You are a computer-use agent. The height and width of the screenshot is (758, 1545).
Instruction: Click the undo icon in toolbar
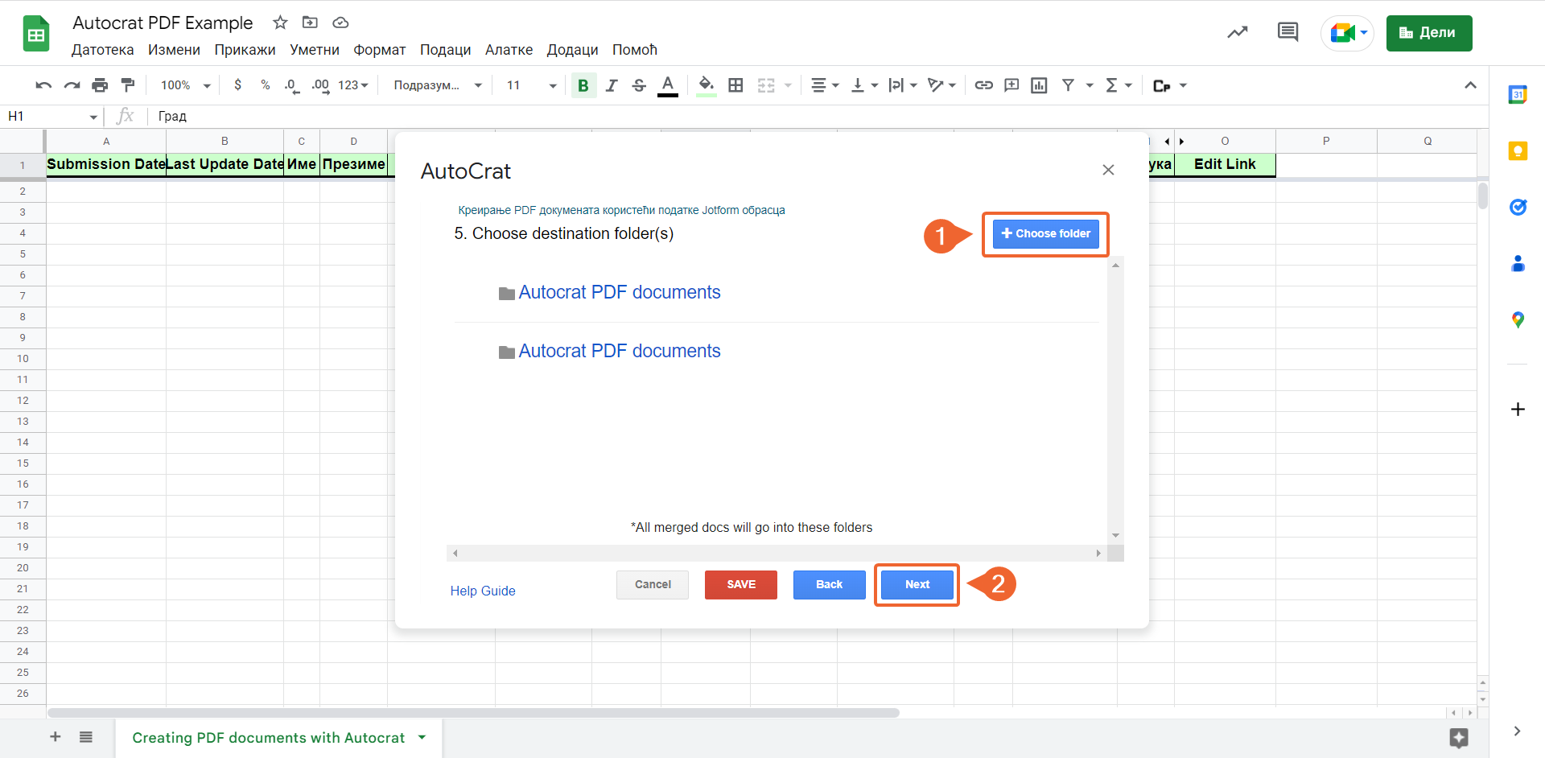click(x=43, y=85)
